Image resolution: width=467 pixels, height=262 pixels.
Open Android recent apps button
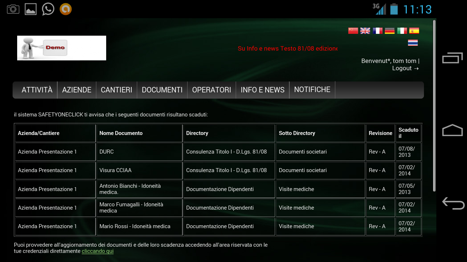pos(452,58)
